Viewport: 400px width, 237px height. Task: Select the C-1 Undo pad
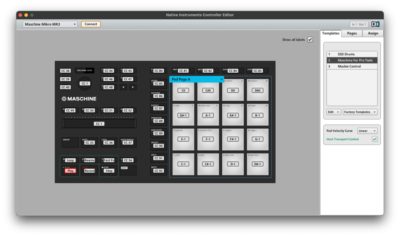click(183, 164)
